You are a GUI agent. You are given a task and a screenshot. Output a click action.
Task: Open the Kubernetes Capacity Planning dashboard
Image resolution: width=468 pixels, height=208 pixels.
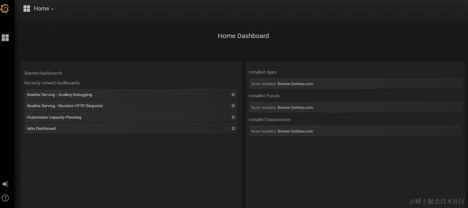tap(53, 117)
